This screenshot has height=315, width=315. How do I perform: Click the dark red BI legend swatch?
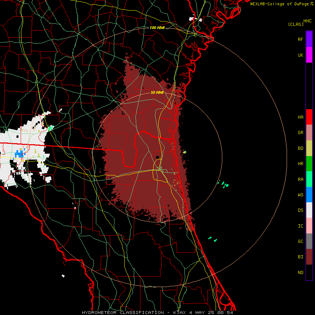(309, 257)
